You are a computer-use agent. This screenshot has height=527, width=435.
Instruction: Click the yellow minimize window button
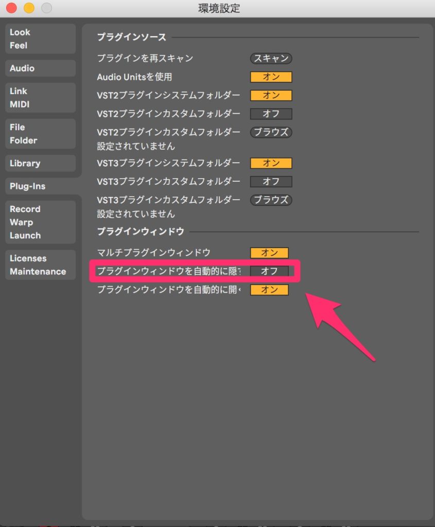coord(29,8)
